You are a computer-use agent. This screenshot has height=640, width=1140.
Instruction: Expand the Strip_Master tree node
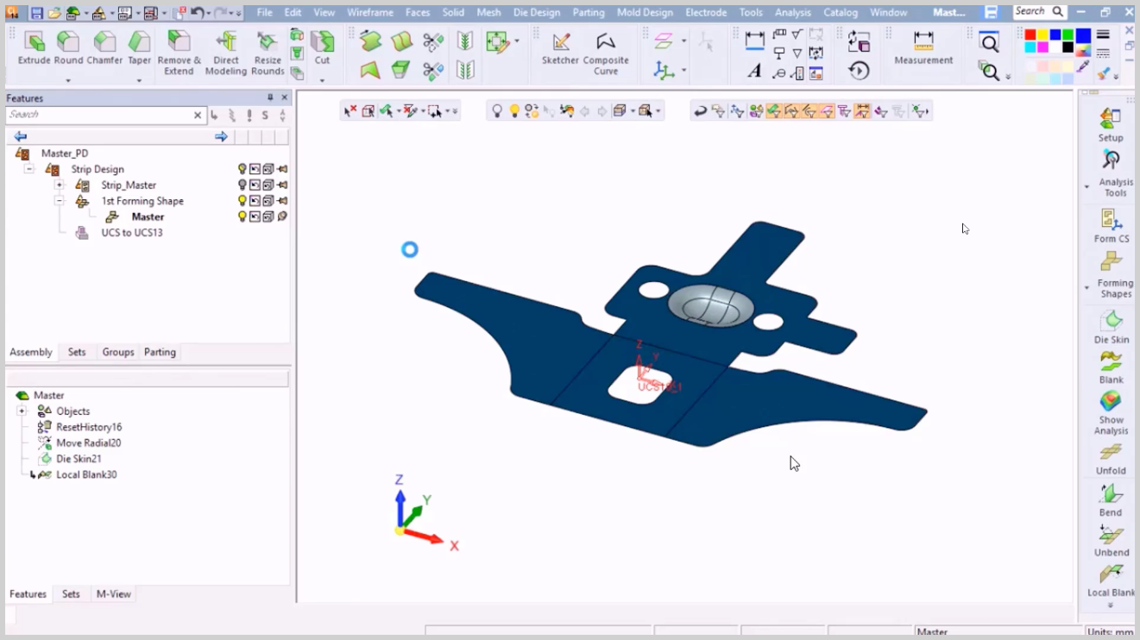(59, 185)
